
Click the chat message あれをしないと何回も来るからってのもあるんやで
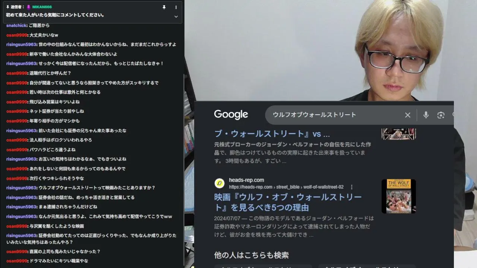(x=77, y=169)
